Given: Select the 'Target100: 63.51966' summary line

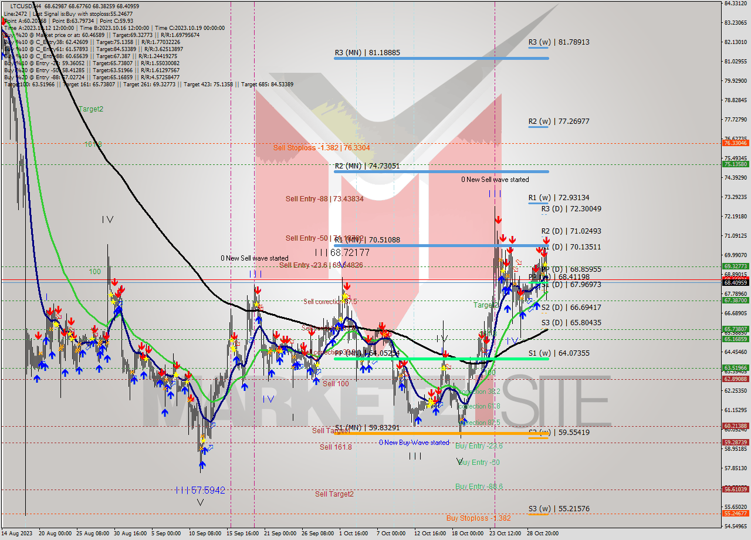Looking at the screenshot, I should pos(148,85).
